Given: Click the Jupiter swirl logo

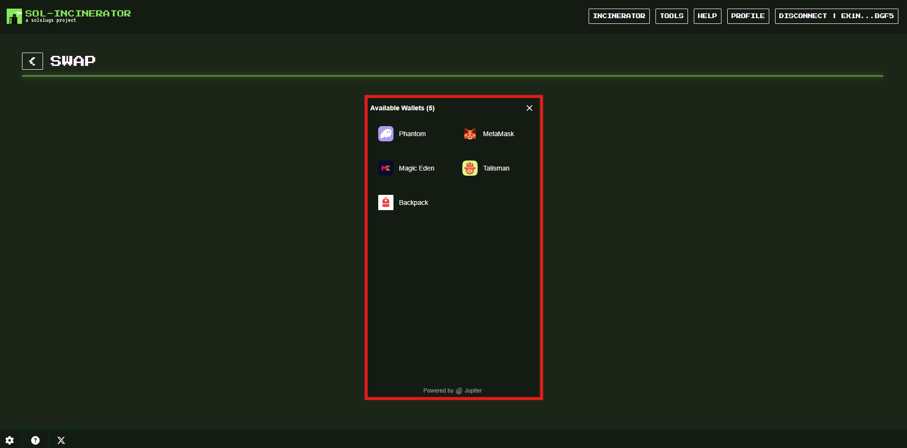Looking at the screenshot, I should point(459,391).
